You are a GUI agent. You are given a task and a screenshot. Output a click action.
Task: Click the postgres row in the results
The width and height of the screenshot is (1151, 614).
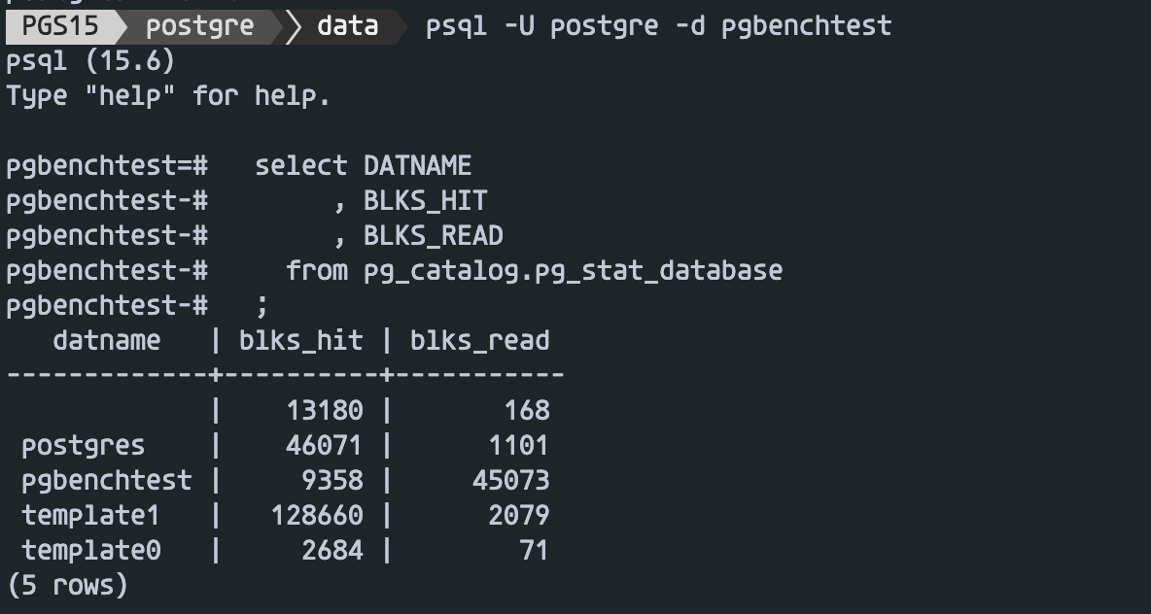83,446
